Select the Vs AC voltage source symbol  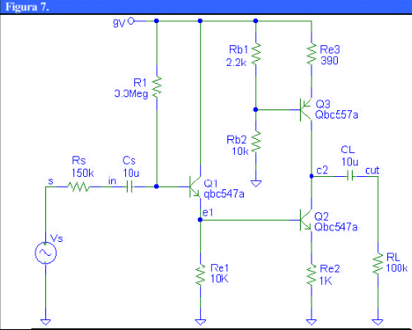click(x=45, y=253)
